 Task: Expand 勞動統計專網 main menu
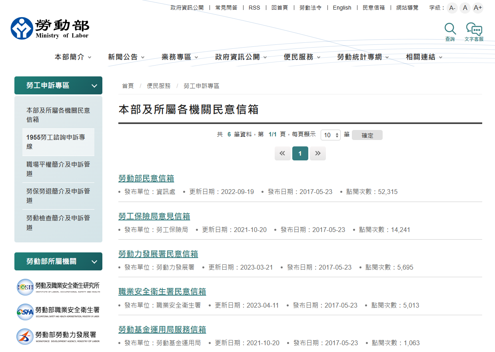point(363,57)
